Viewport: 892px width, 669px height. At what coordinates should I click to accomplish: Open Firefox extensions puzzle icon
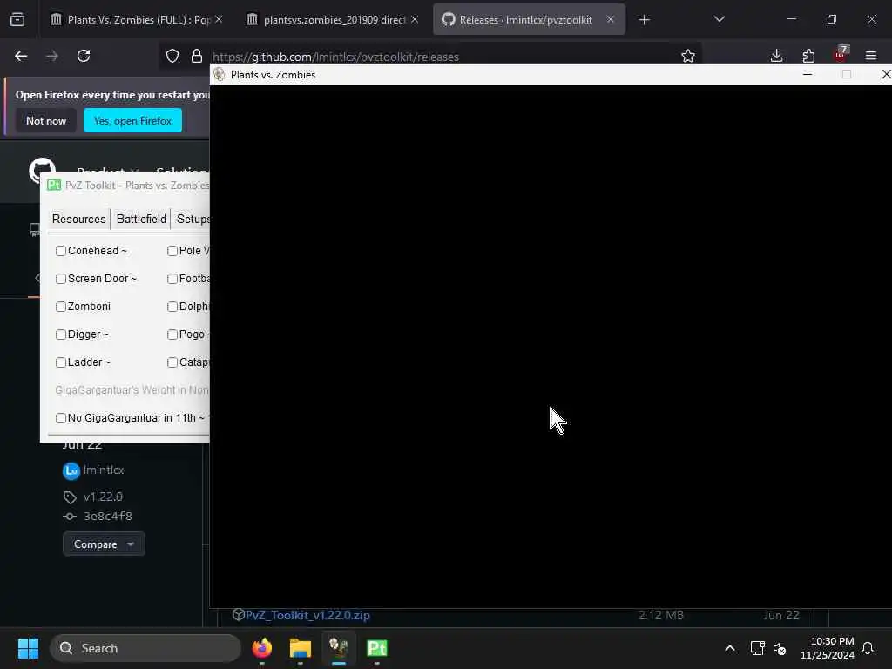808,56
